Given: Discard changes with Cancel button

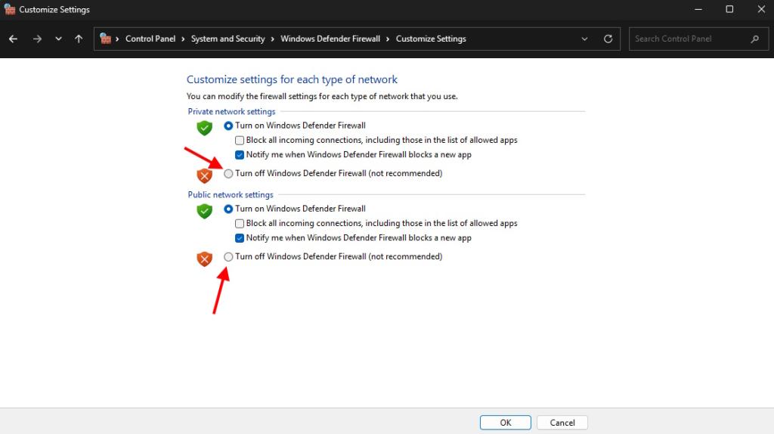Looking at the screenshot, I should point(562,423).
